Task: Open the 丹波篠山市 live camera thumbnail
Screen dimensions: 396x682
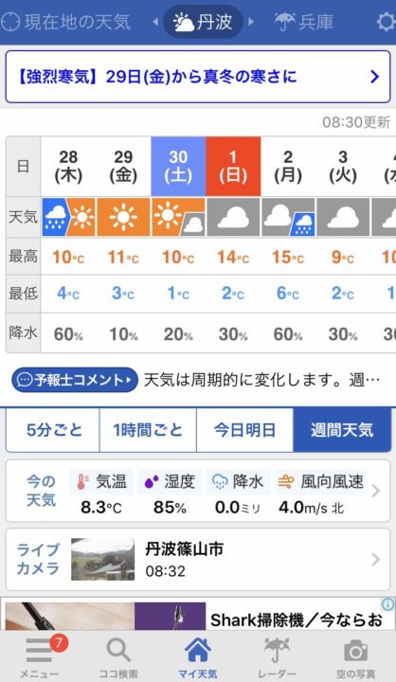Action: click(x=103, y=560)
